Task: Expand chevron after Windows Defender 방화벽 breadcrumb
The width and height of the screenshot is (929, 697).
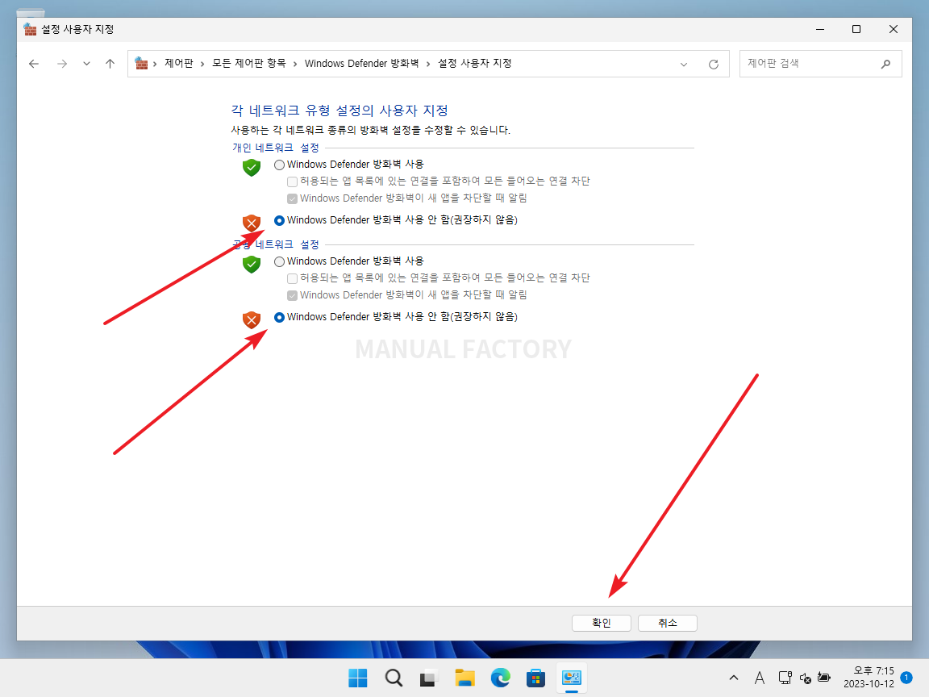Action: 428,64
